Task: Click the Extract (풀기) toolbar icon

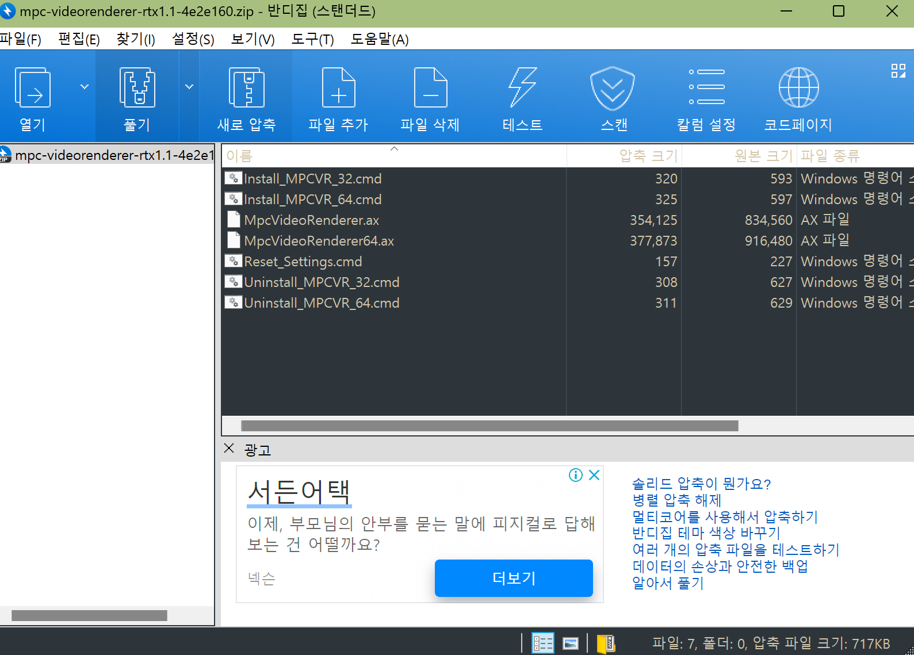Action: pos(137,87)
